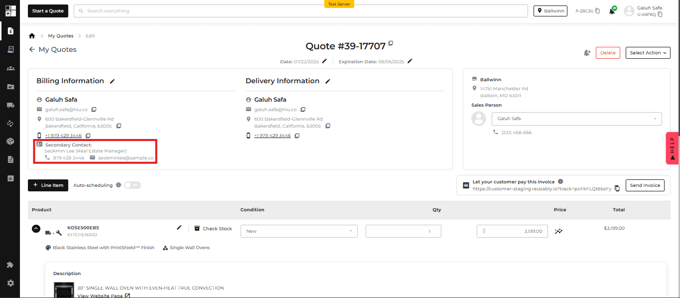The width and height of the screenshot is (680, 298).
Task: Open the notifications bell
Action: point(612,11)
